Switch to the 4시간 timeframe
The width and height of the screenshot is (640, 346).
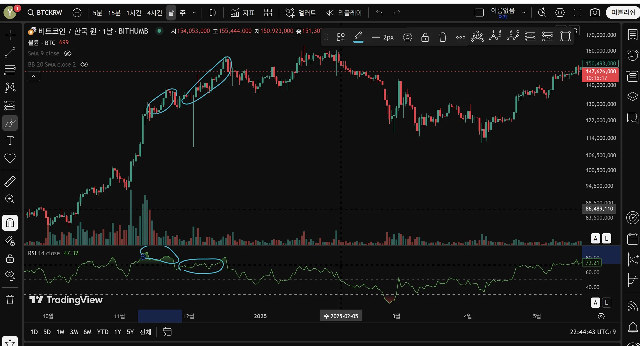(x=155, y=13)
